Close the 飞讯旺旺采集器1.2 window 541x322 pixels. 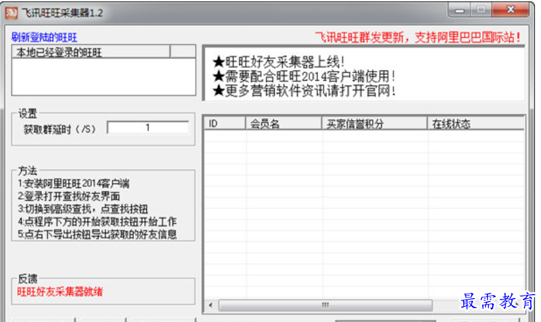tap(511, 10)
